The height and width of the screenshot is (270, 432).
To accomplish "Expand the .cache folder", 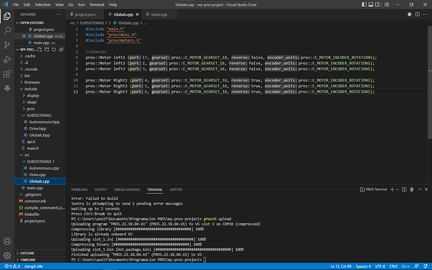I will (x=30, y=56).
